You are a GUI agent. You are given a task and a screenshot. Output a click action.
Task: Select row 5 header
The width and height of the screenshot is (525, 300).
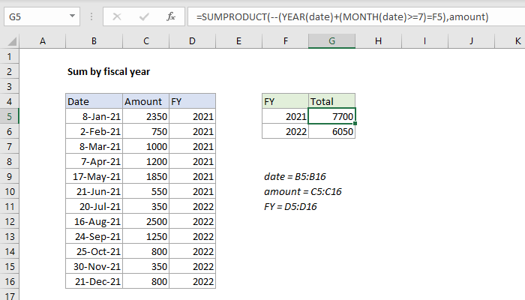tap(9, 116)
